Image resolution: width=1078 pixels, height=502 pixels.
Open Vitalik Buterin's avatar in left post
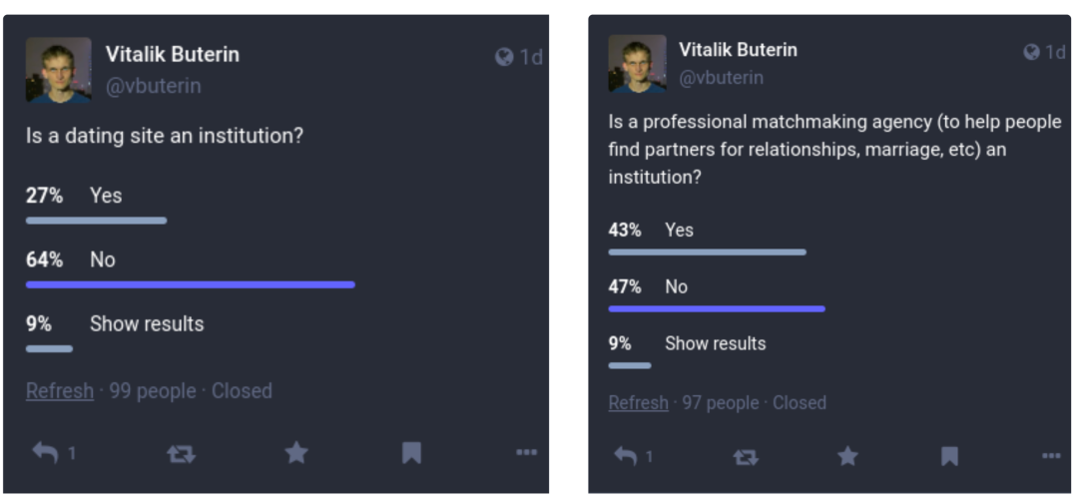tap(58, 70)
